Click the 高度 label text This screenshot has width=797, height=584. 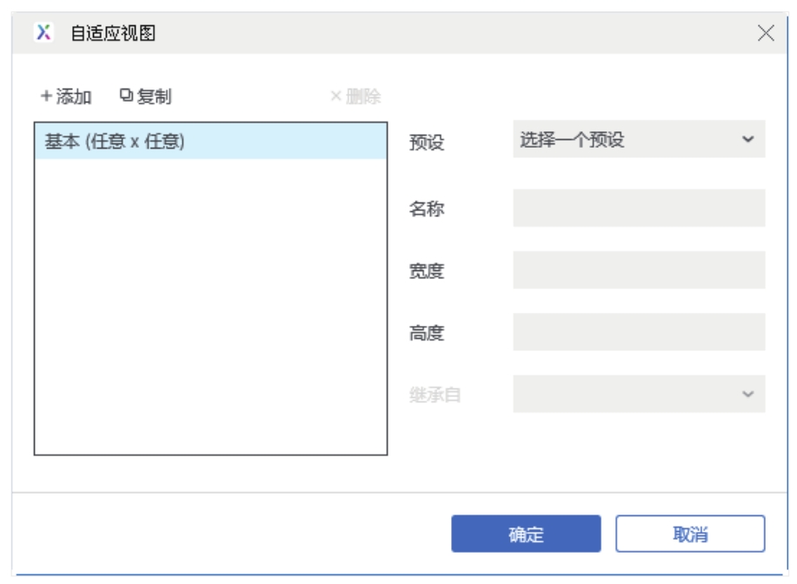(427, 333)
